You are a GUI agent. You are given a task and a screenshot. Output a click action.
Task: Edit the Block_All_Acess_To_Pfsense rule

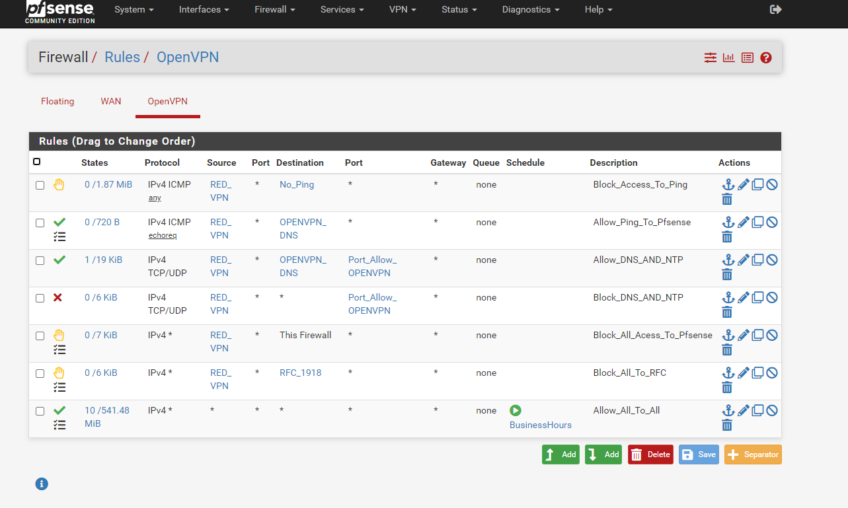point(744,335)
